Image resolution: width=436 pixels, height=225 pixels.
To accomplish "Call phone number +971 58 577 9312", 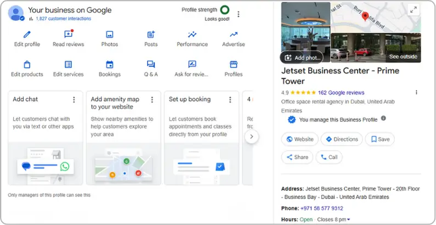I will pos(322,209).
